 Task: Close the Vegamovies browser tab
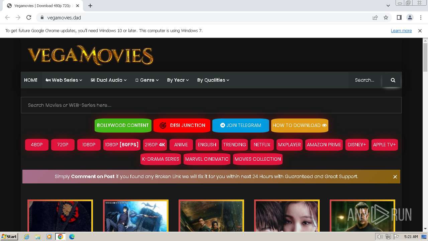click(78, 6)
